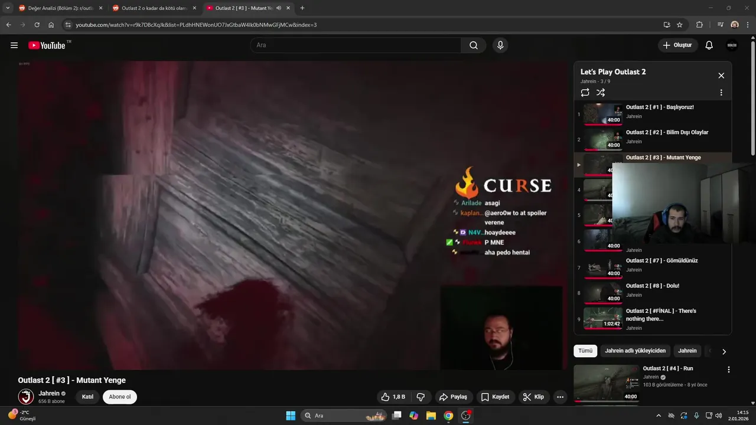Open the Extensions puzzle icon
This screenshot has width=756, height=425.
click(700, 25)
